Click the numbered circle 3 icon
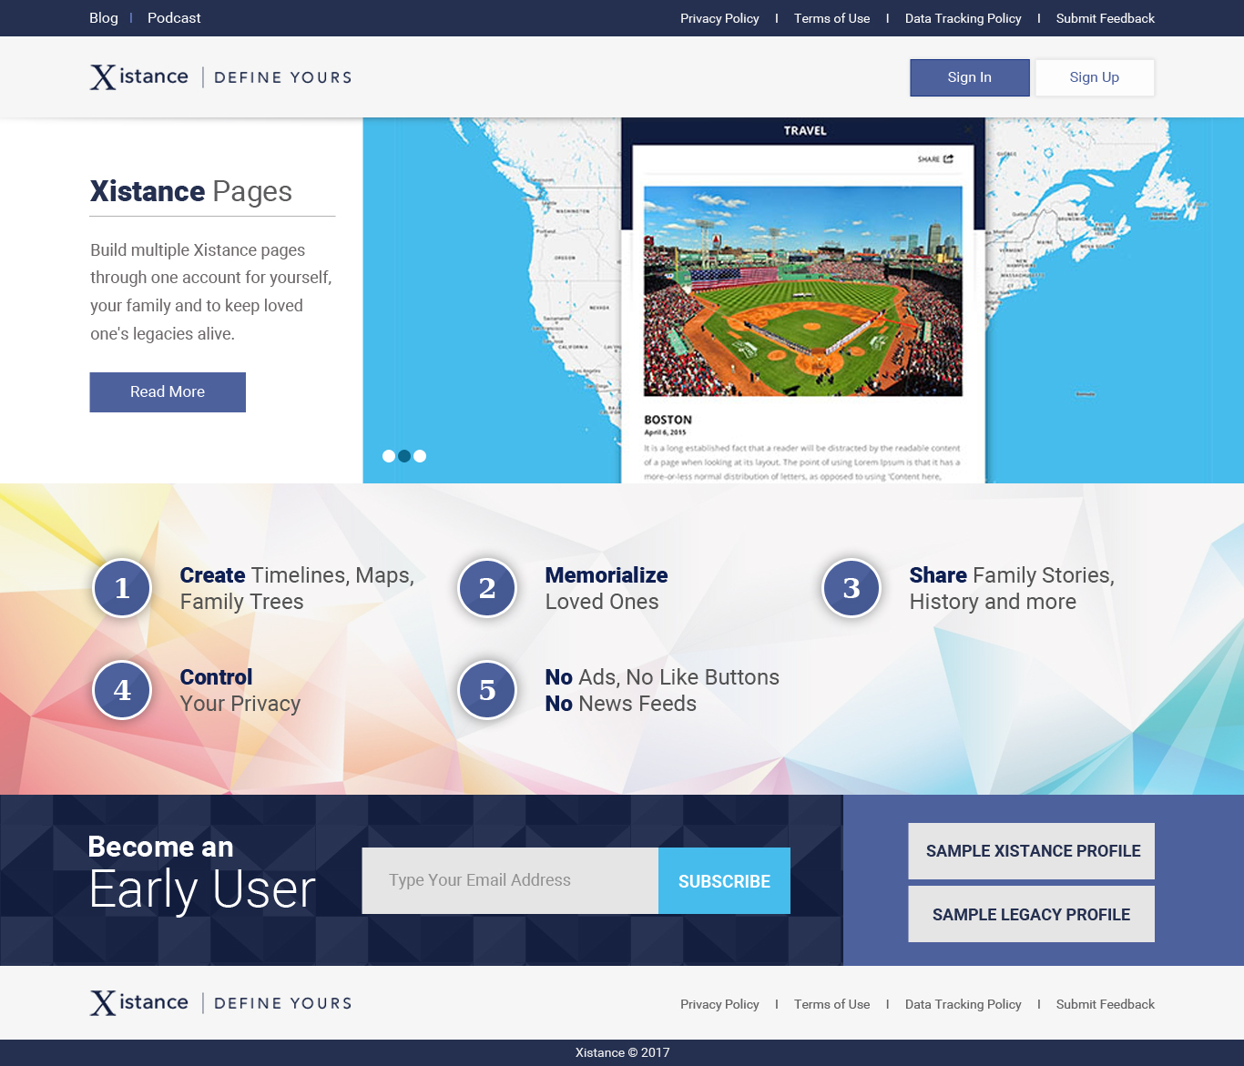The image size is (1244, 1066). coord(851,588)
